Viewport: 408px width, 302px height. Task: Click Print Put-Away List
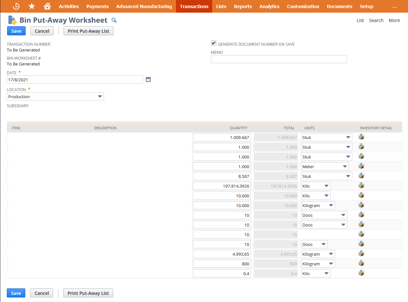pos(88,31)
